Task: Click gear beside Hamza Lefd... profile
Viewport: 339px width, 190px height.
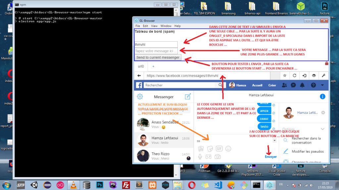Action: pyautogui.click(x=323, y=112)
